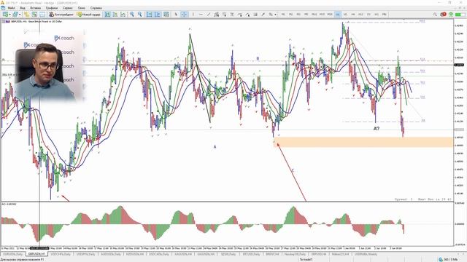Toggle the Navigator panel icon
The height and width of the screenshot is (262, 467).
click(x=34, y=15)
